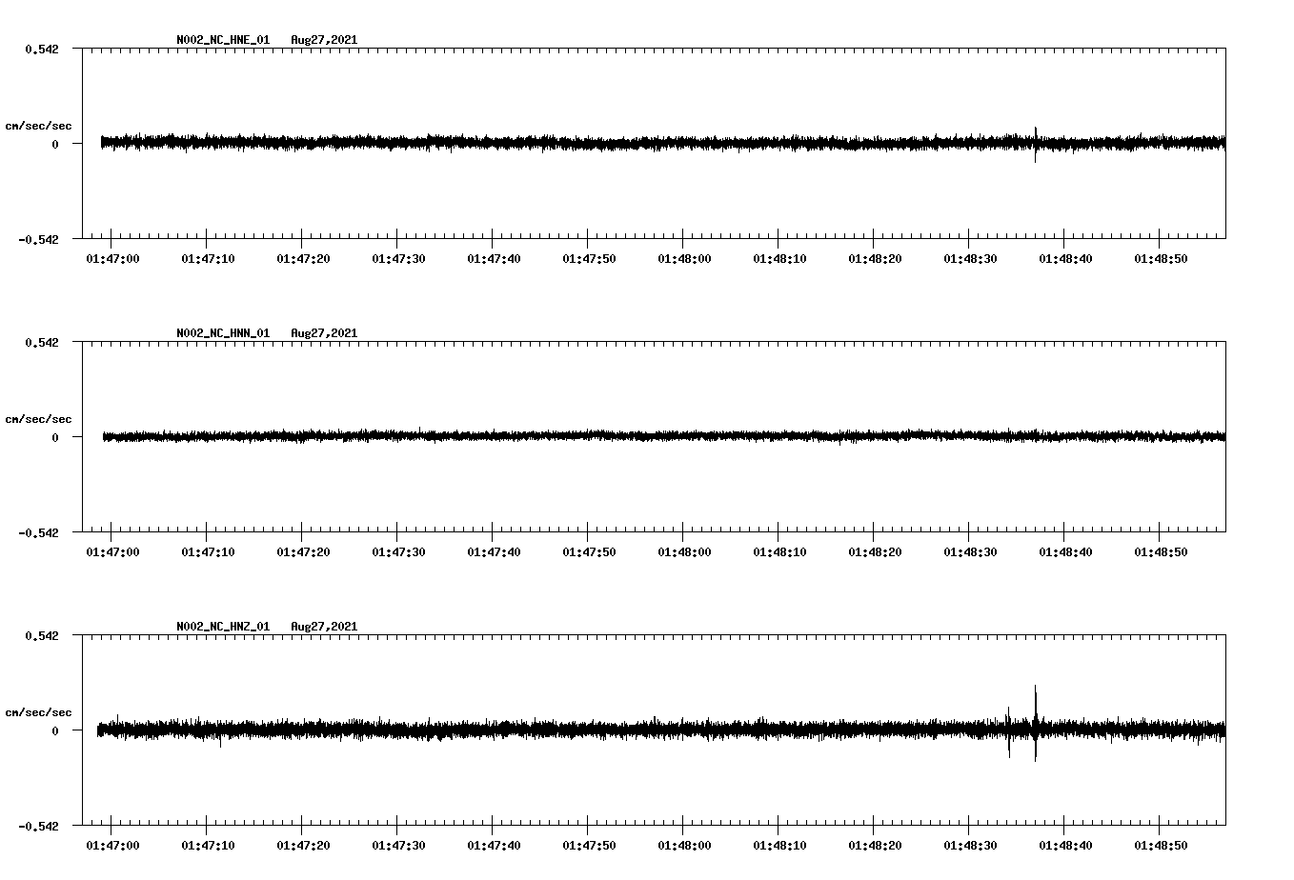1294x880 pixels.
Task: Click the 01:48:30 time label on HNE plot
Action: (970, 258)
